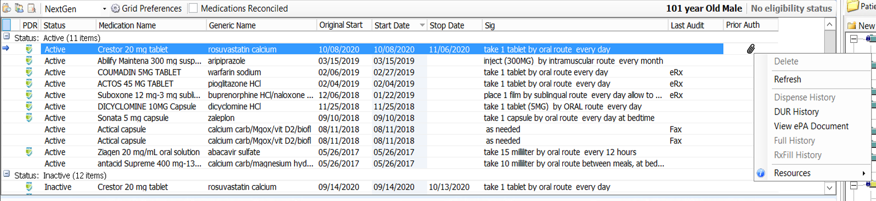Click the first toolbar icon left of NextGen
Screen dimensions: 876x201
[x=6, y=8]
